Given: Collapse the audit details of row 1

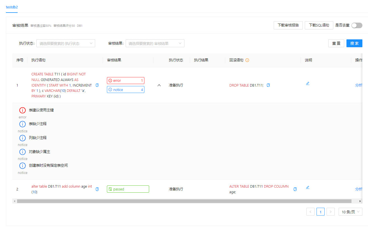Looking at the screenshot, I should (159, 85).
